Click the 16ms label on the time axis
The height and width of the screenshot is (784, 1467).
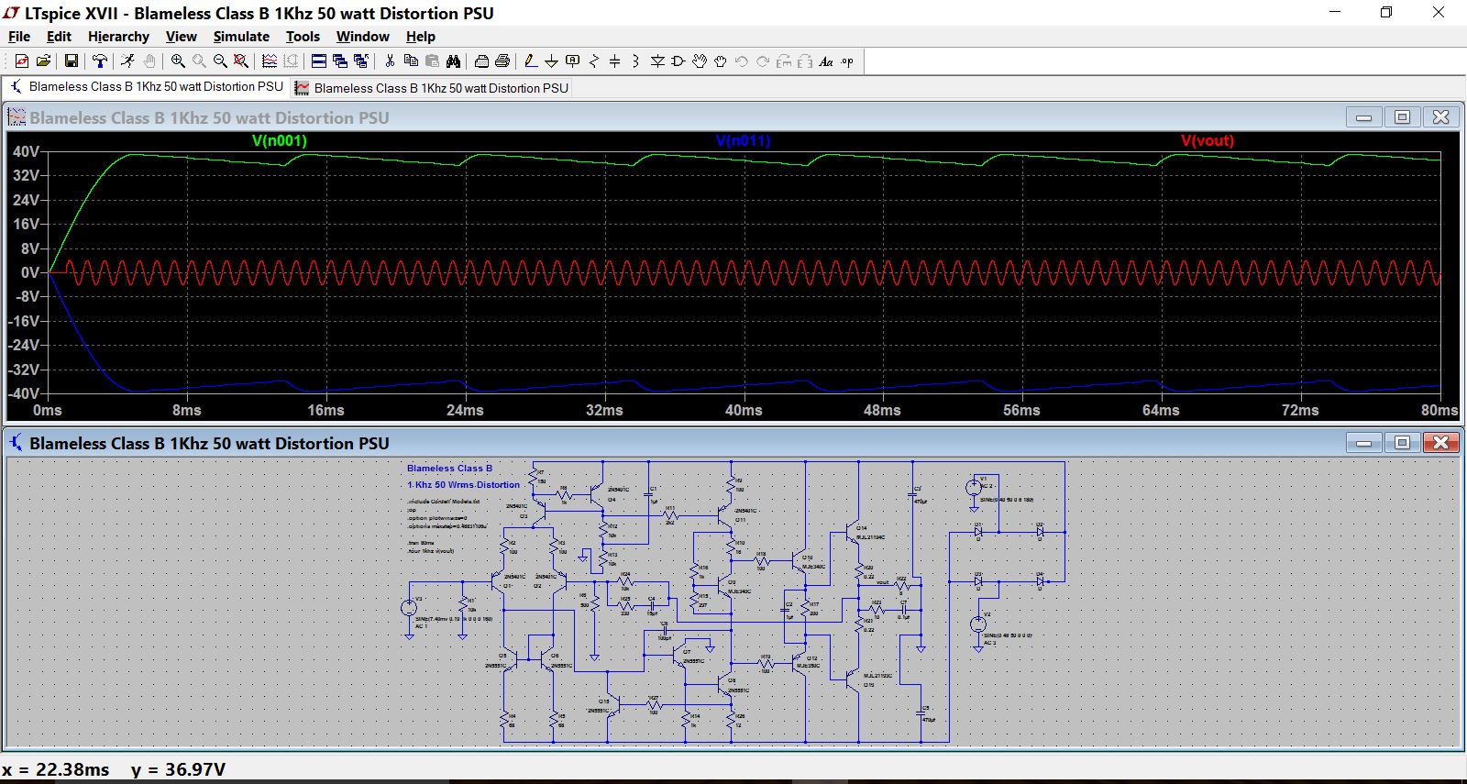(325, 410)
